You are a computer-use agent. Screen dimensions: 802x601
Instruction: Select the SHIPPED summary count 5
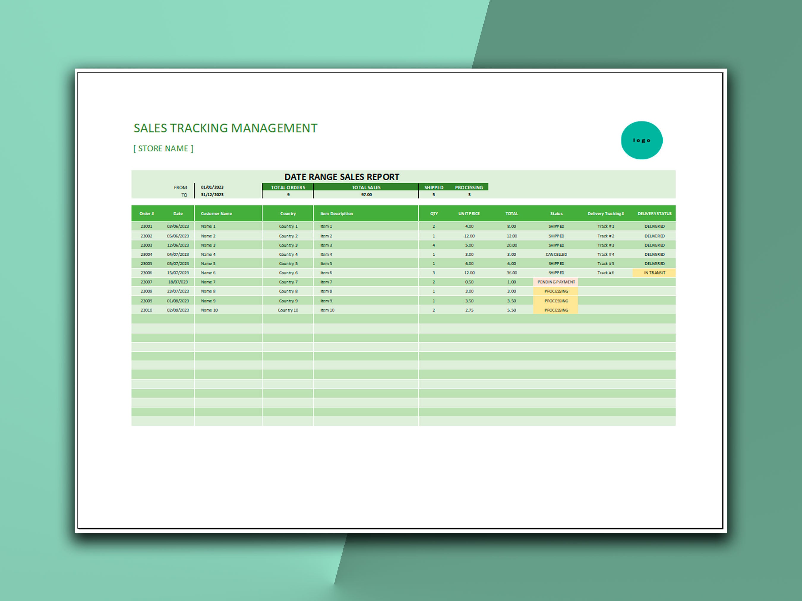click(433, 194)
